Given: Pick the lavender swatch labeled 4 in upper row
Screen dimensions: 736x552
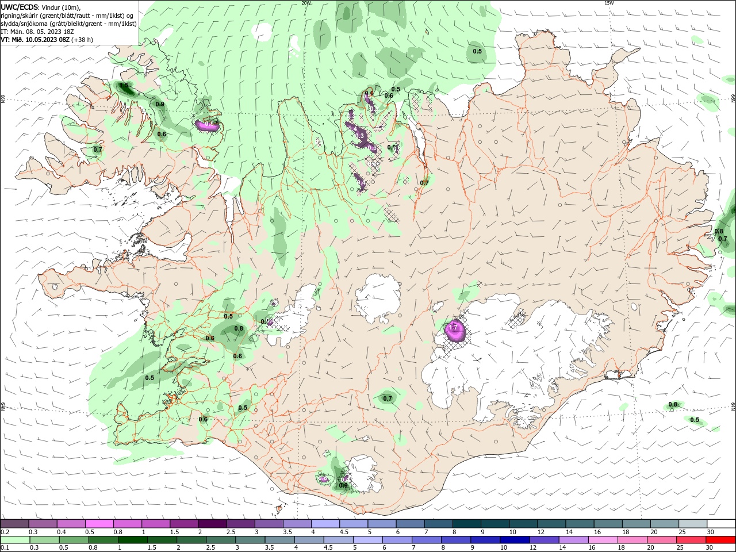Looking at the screenshot, I should pyautogui.click(x=325, y=524).
